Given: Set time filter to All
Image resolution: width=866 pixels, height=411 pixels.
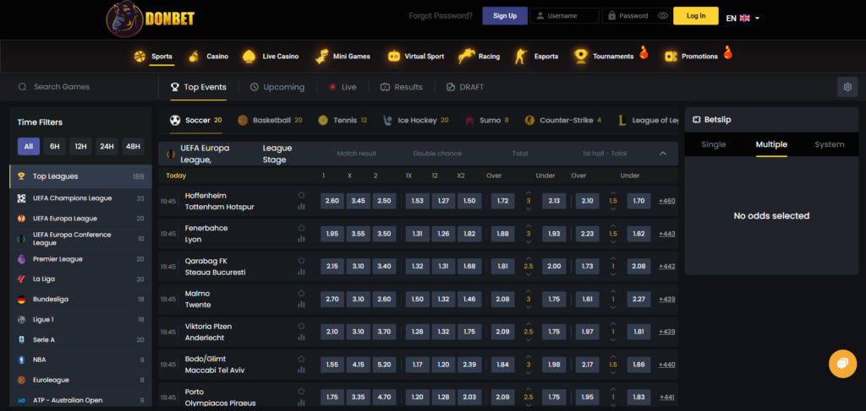Looking at the screenshot, I should click(x=28, y=147).
